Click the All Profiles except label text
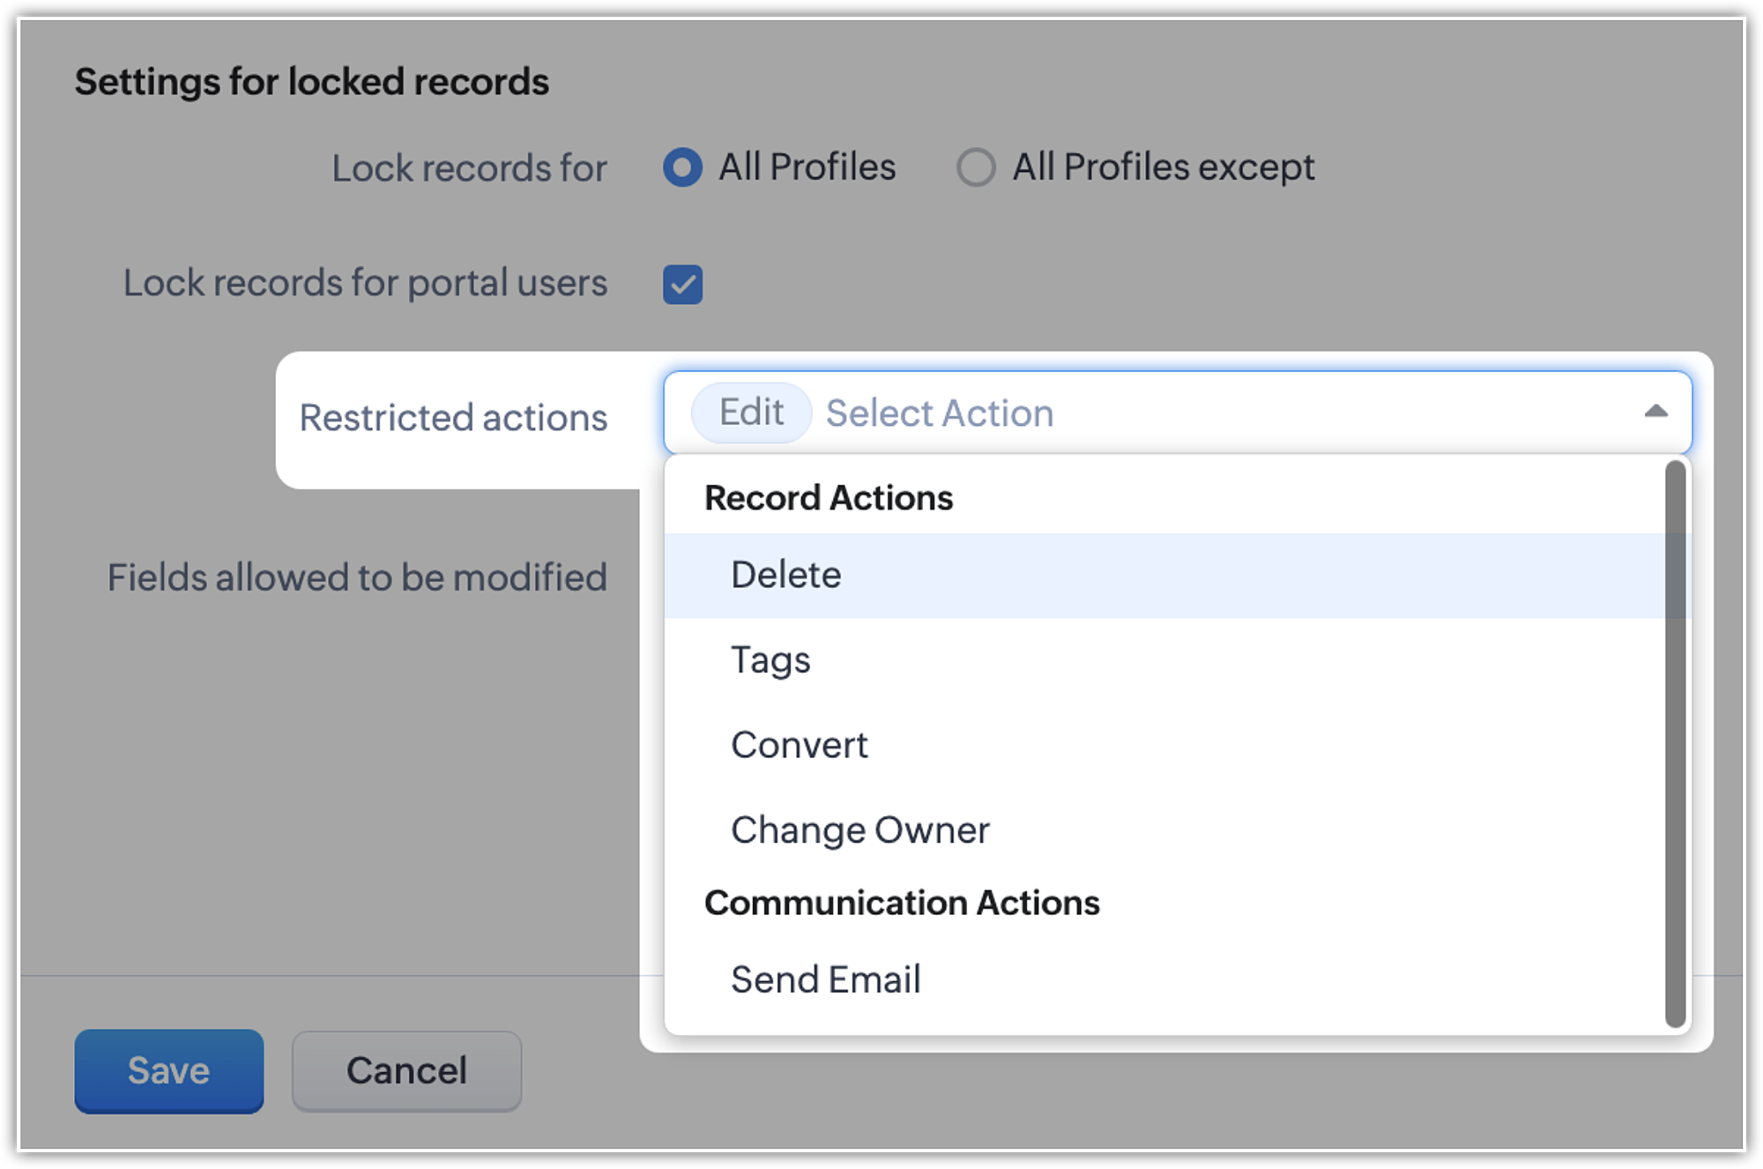The width and height of the screenshot is (1763, 1169). click(x=1163, y=168)
